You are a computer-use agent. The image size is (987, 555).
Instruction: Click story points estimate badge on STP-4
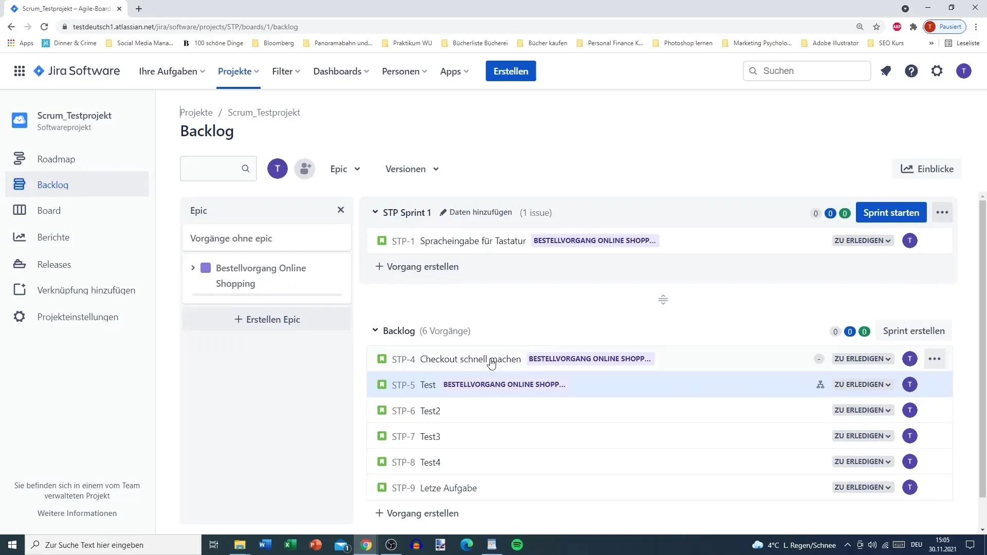819,359
